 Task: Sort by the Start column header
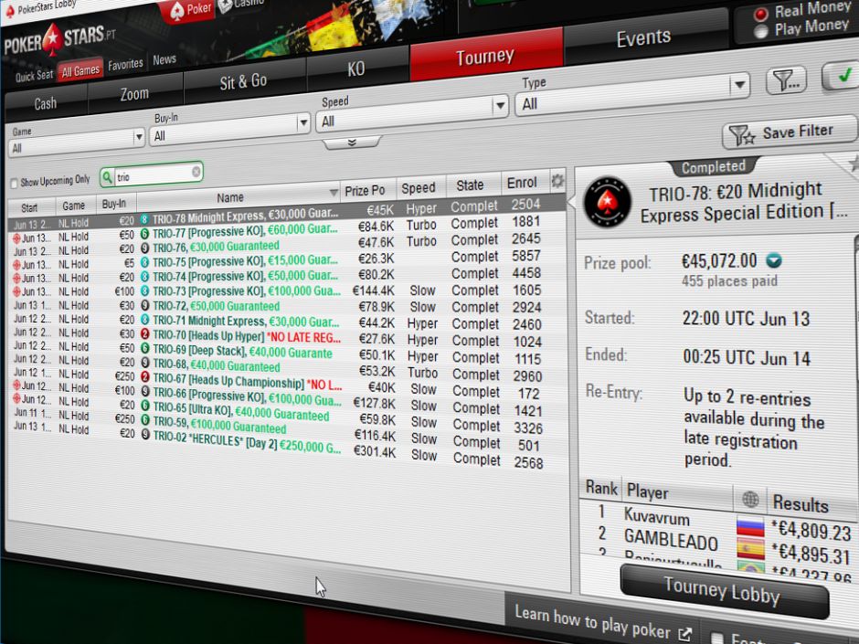click(29, 207)
